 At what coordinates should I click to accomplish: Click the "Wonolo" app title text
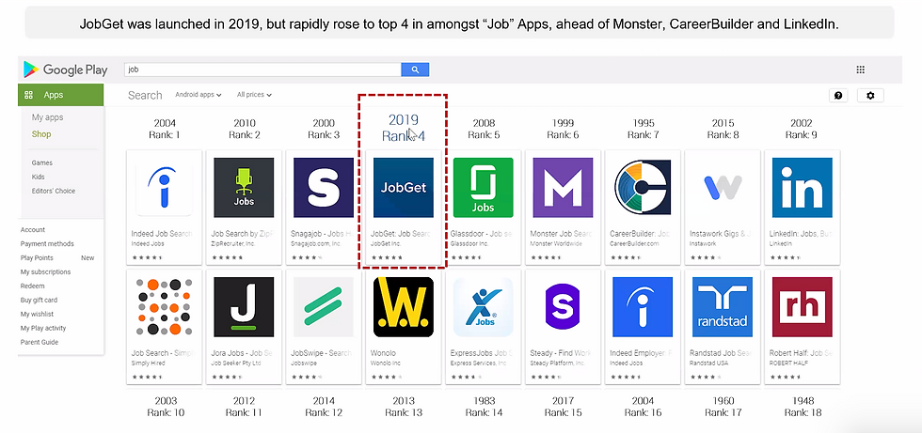(x=383, y=353)
